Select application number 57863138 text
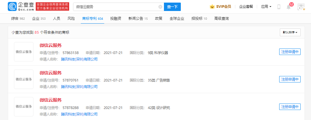The height and width of the screenshot is (120, 311). coord(71,53)
